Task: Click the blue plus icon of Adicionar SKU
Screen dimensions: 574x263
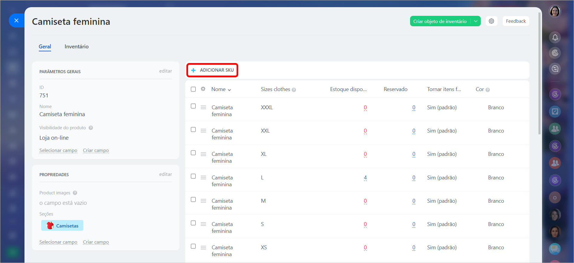Action: coord(193,70)
